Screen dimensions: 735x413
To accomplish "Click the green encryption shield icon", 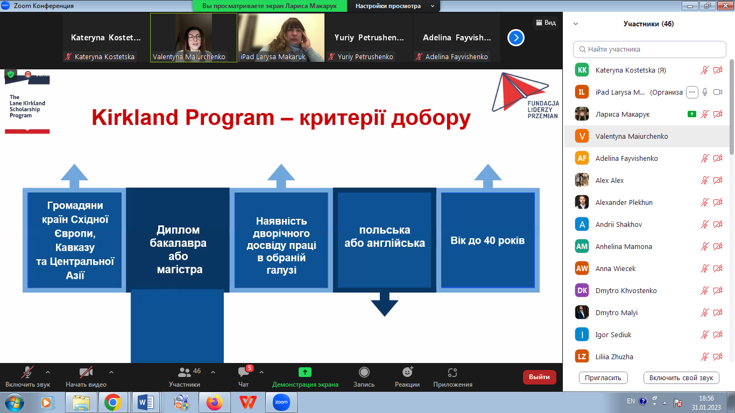I will point(11,74).
